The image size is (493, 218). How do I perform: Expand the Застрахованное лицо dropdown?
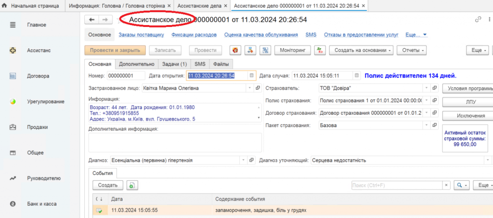(x=249, y=88)
